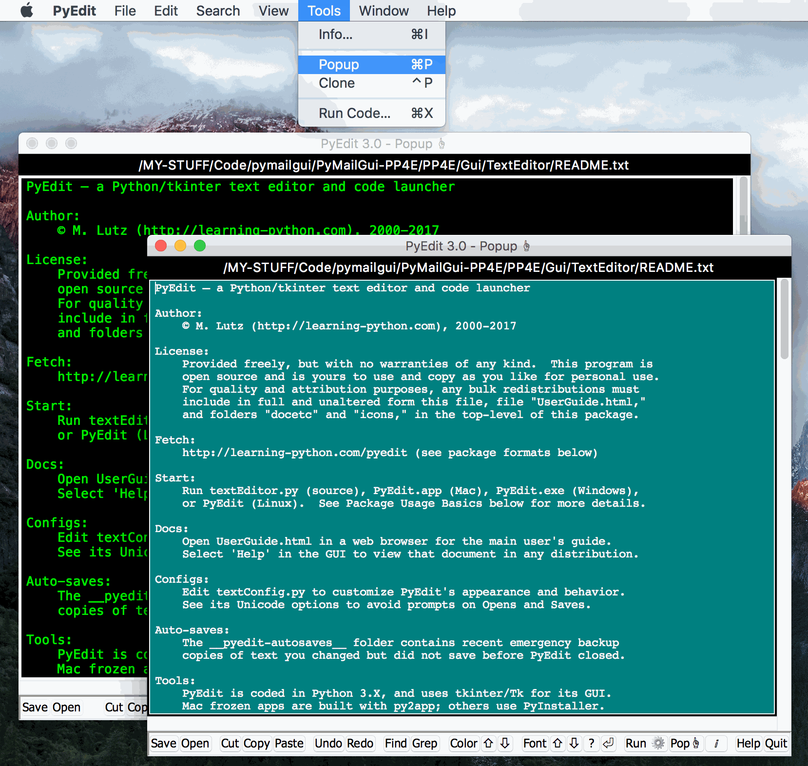Click the 'PyEdit 3.0 - Popup' front title
This screenshot has width=808, height=766.
tap(467, 246)
